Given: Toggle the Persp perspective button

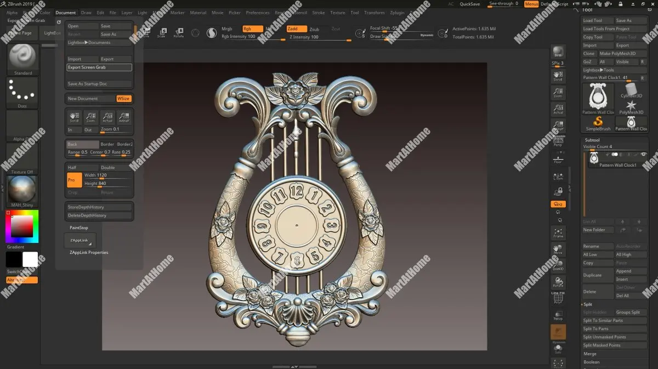Looking at the screenshot, I should [558, 141].
